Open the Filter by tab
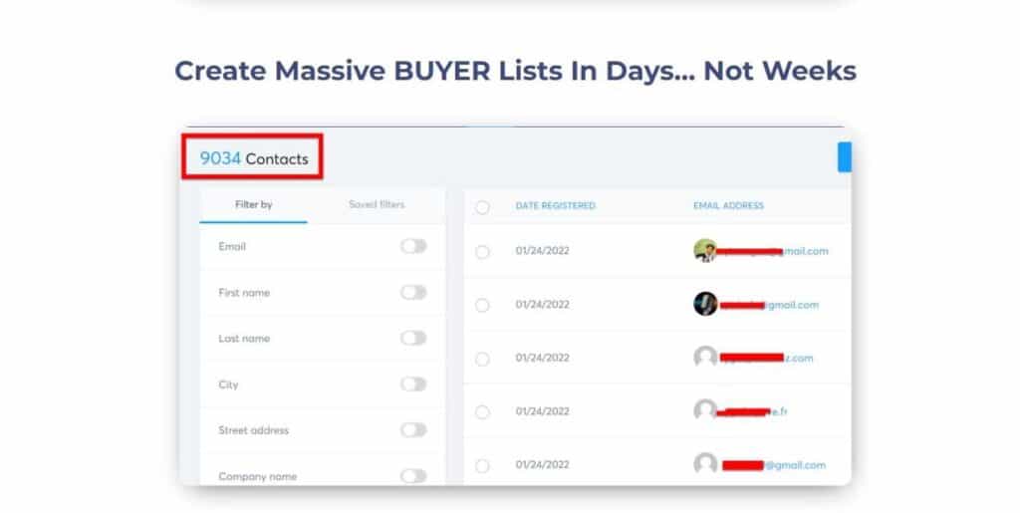 [x=253, y=205]
